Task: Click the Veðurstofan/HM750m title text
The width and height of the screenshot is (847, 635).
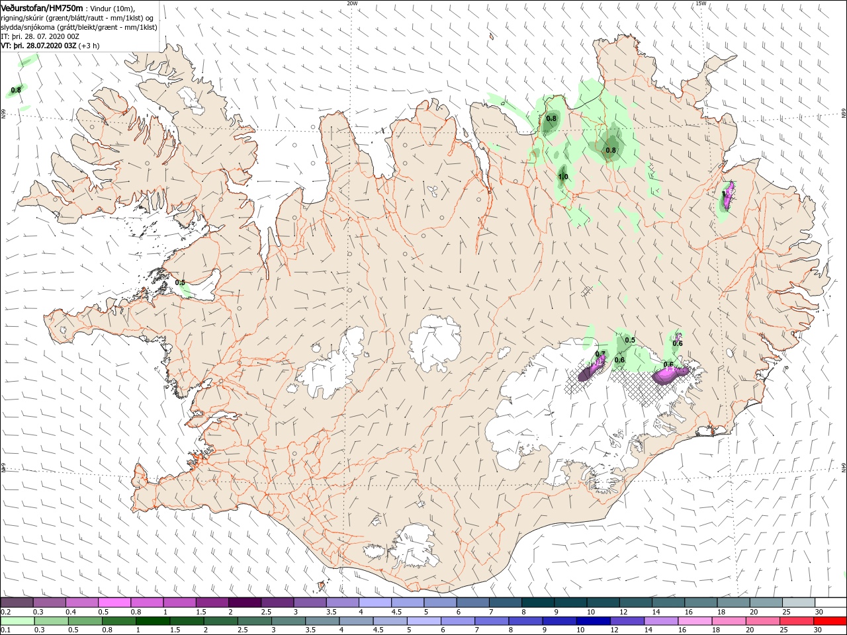Action: tap(42, 8)
